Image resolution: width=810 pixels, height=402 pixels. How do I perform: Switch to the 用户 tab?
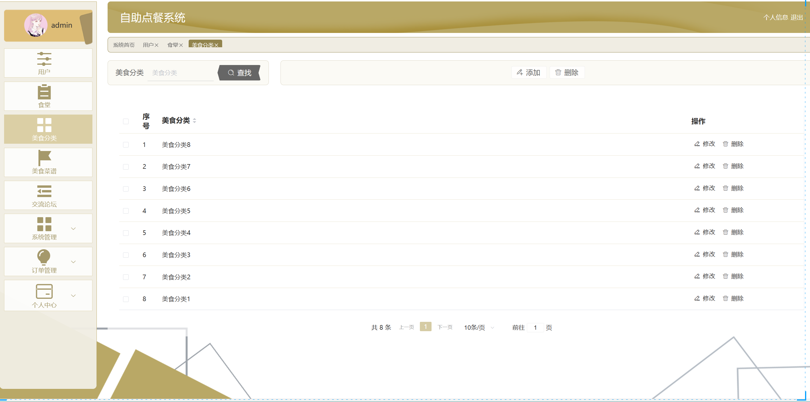pos(148,45)
